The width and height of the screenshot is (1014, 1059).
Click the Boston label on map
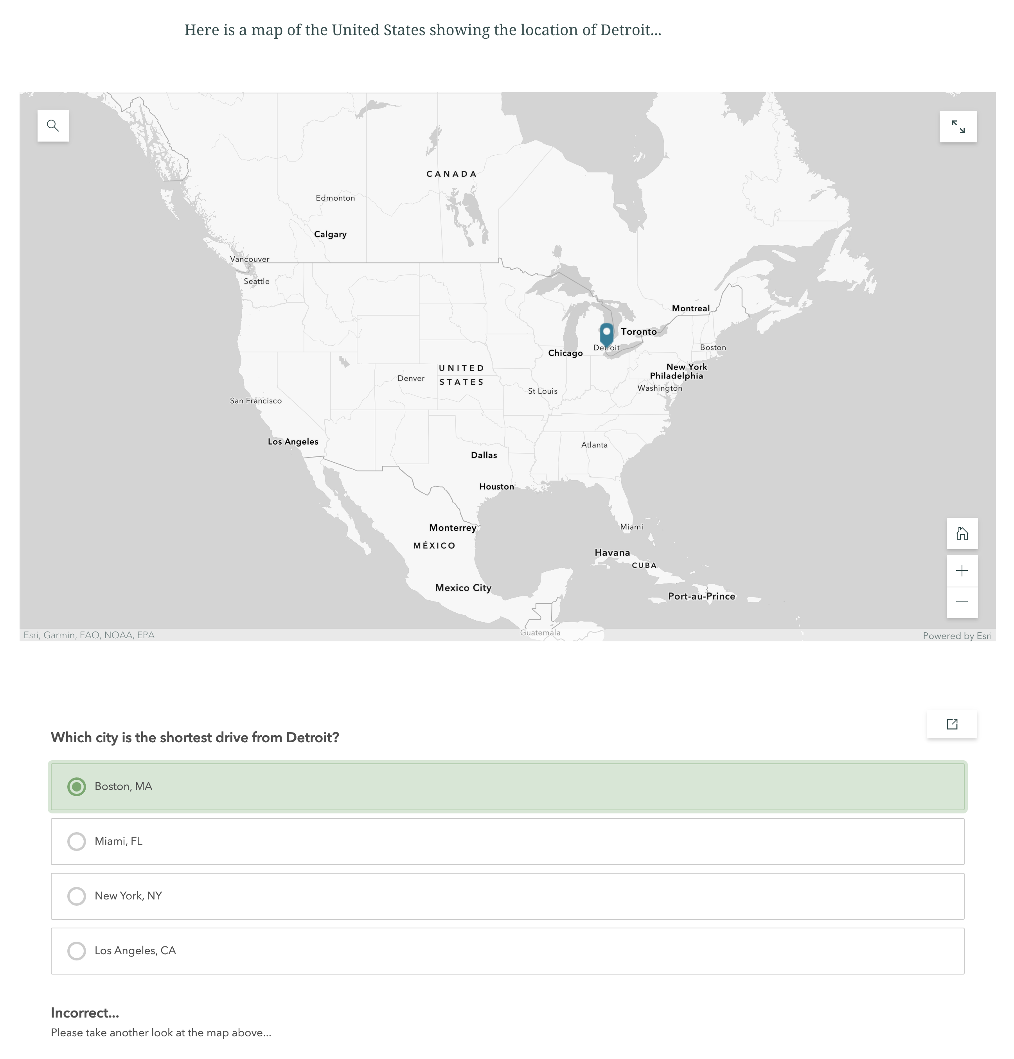pyautogui.click(x=713, y=347)
